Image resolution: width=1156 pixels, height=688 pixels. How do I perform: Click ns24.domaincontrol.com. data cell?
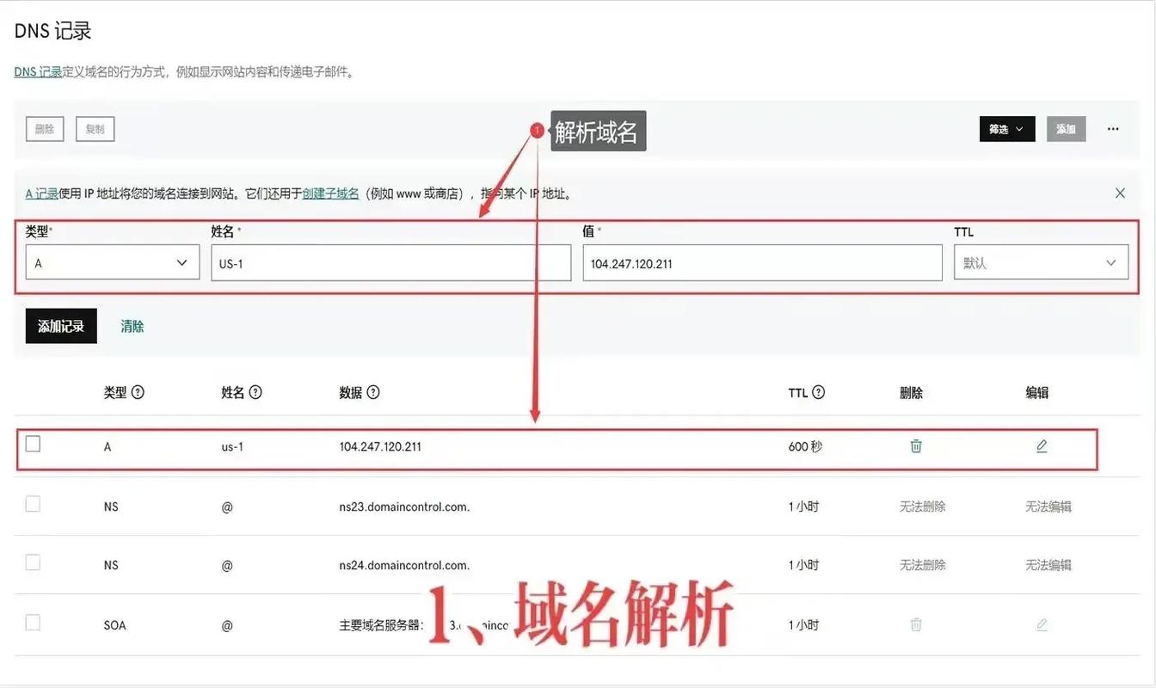[404, 565]
